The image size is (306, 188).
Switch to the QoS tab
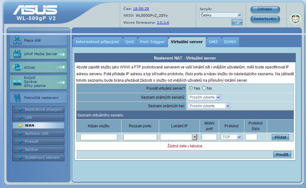(x=130, y=42)
